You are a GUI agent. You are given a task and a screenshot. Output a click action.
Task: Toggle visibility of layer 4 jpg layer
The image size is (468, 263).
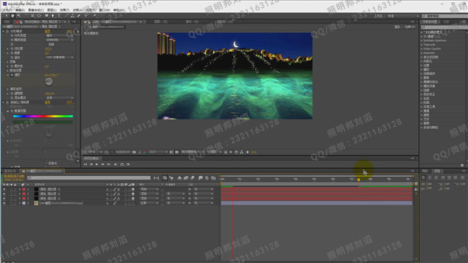pyautogui.click(x=4, y=203)
